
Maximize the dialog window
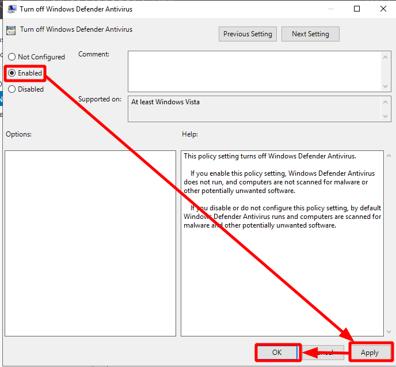click(357, 9)
